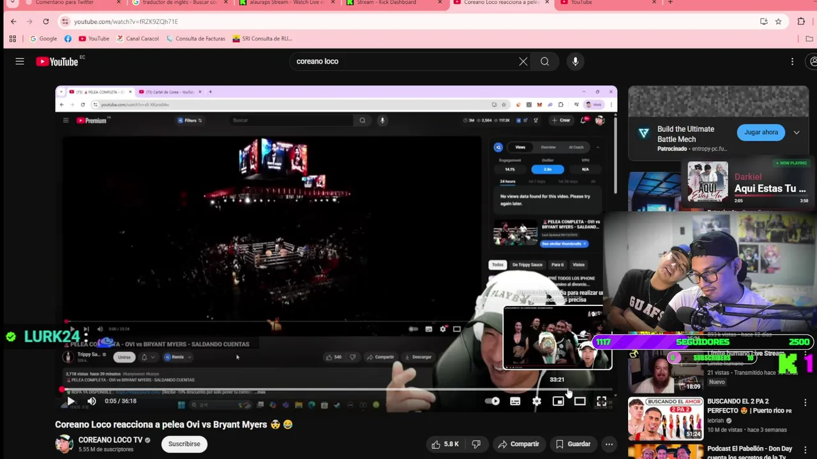Open the COREANO LOCO TV channel avatar
Image resolution: width=817 pixels, height=459 pixels.
click(64, 444)
